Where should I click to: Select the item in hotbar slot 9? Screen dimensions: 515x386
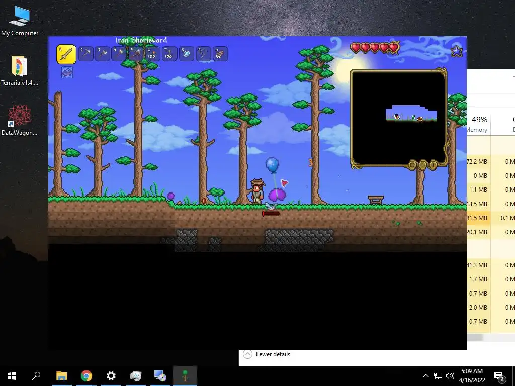(203, 53)
